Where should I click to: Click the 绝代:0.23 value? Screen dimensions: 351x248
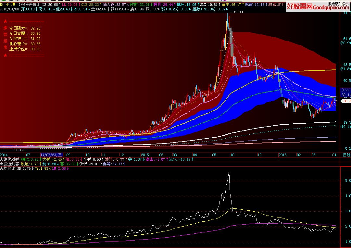coord(30,159)
